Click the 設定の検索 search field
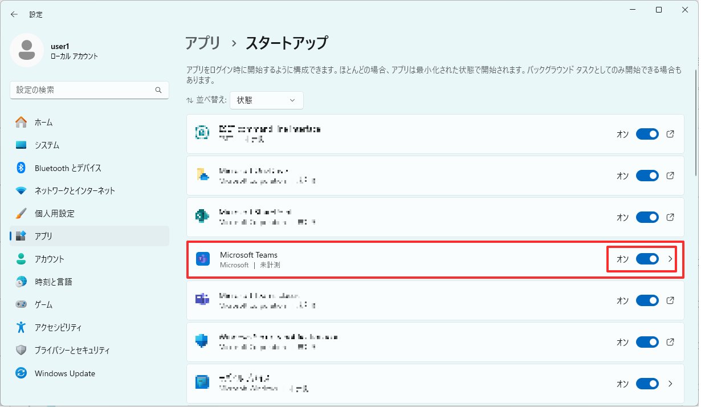This screenshot has height=407, width=701. click(89, 90)
